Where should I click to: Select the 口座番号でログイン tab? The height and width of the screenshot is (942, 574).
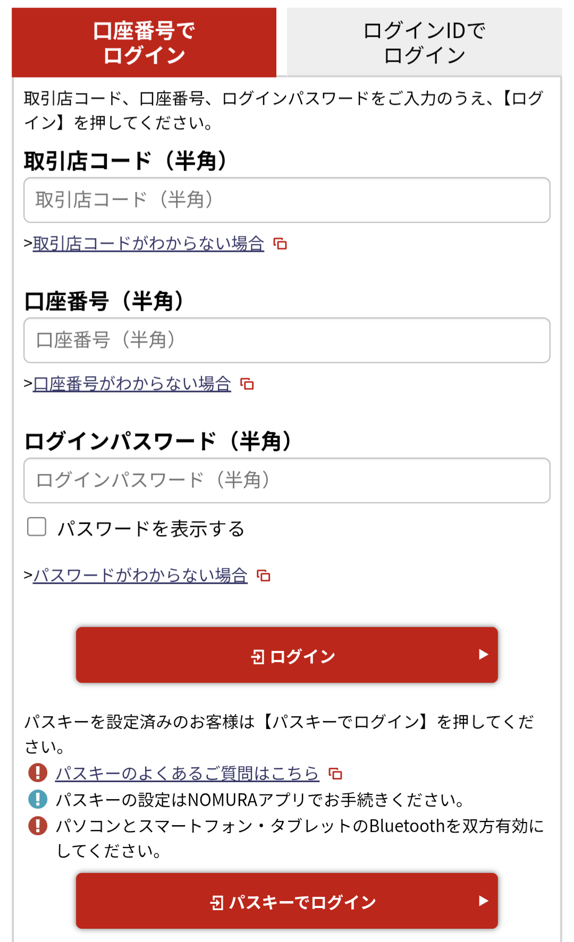point(144,43)
